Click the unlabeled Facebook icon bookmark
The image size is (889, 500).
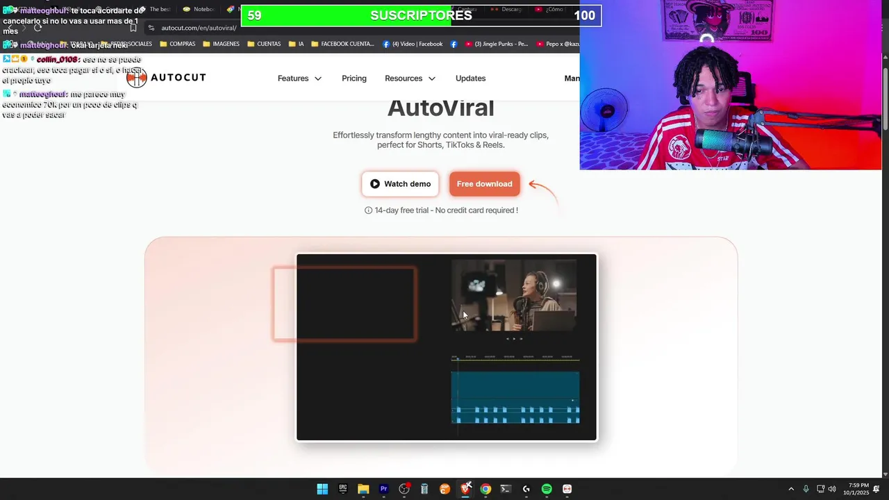click(454, 44)
